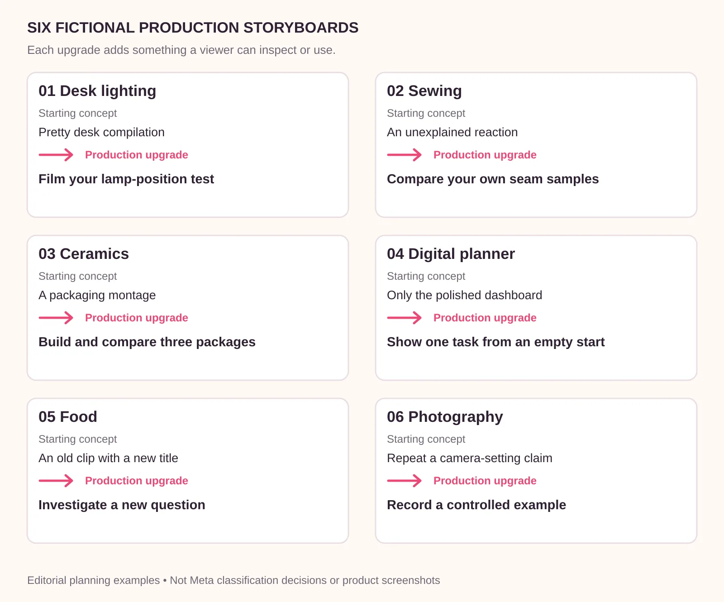Click the 'Editorial planning examples' footer note
Image resolution: width=724 pixels, height=602 pixels.
233,580
